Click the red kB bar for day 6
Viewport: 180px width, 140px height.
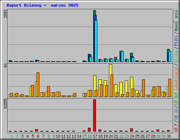37,131
